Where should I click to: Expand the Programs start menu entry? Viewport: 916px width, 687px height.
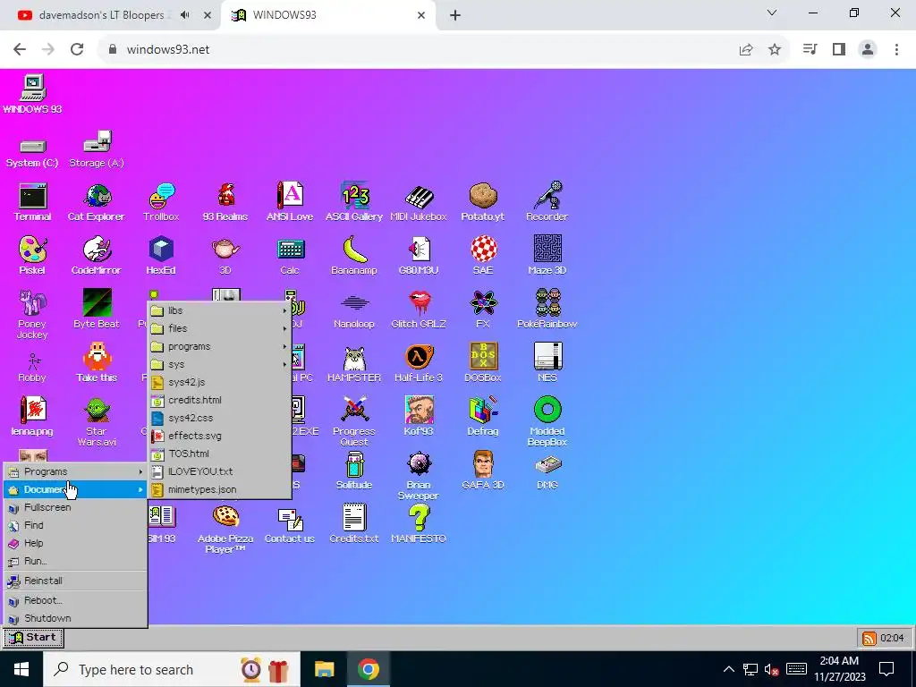coord(75,471)
